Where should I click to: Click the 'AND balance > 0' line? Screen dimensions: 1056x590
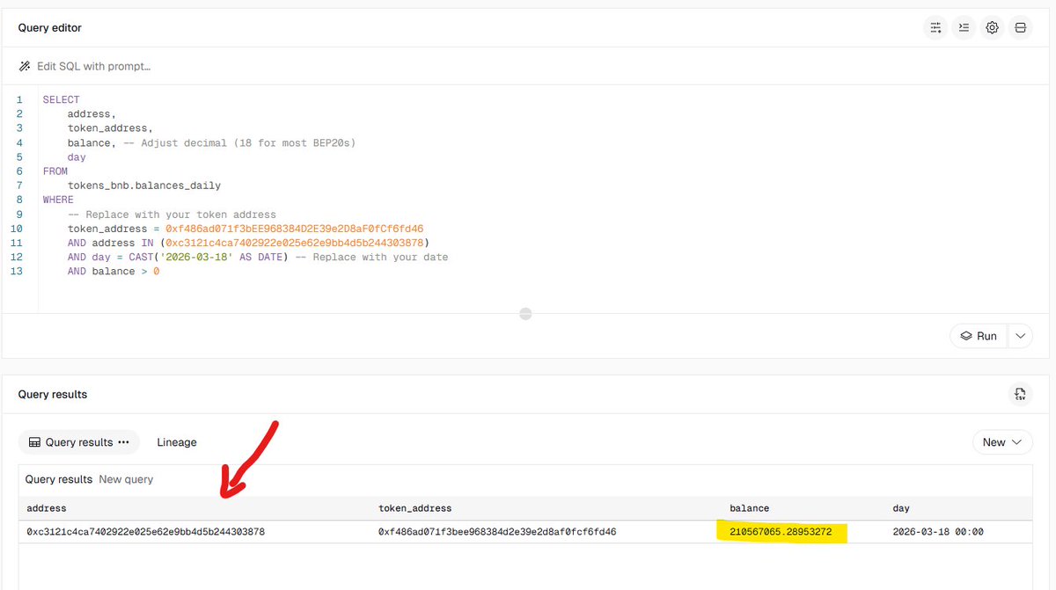tap(114, 272)
